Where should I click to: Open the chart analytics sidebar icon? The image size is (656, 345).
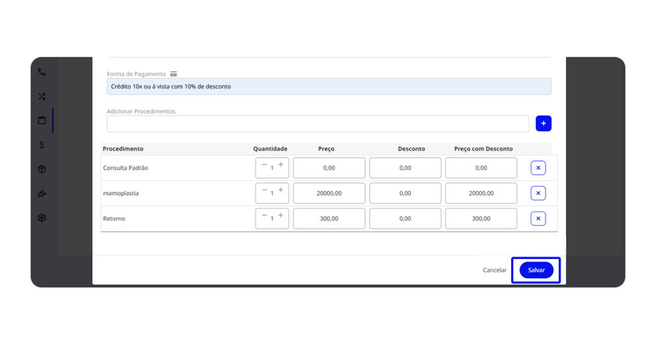42,193
